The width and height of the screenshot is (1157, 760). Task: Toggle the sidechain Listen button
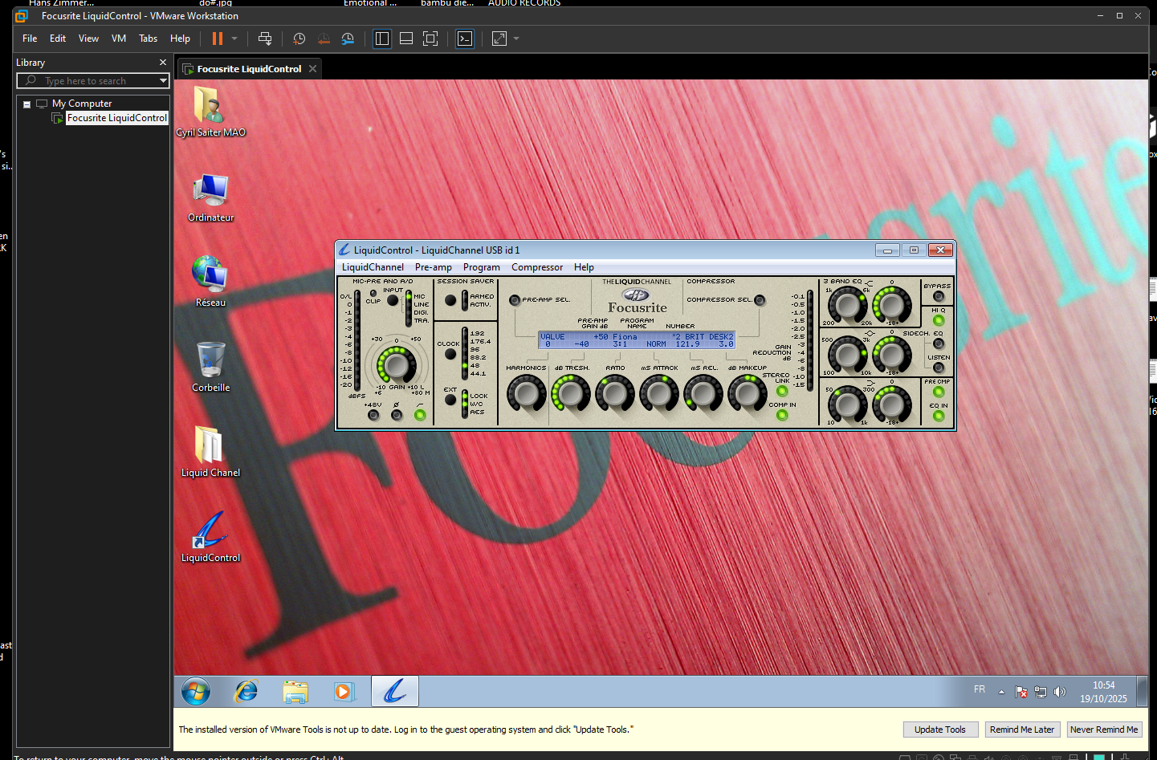click(x=938, y=368)
